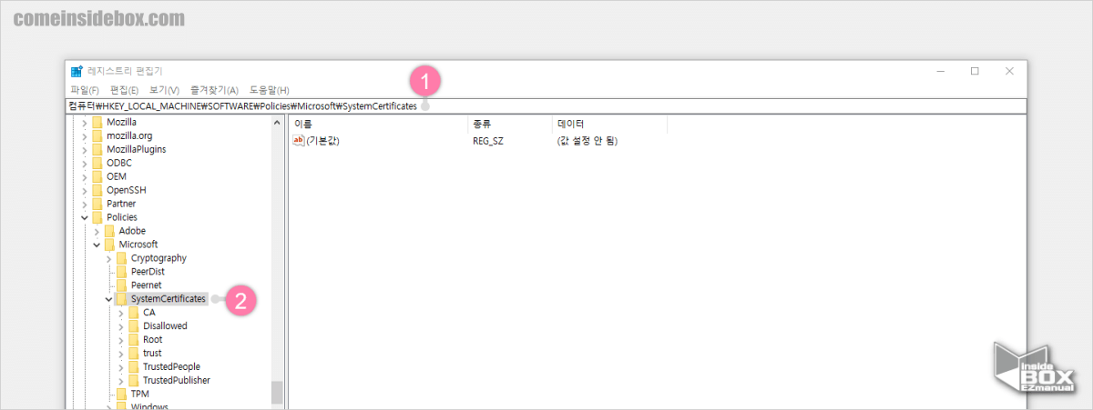Select the PeerDist folder icon
The width and height of the screenshot is (1093, 410).
tap(121, 272)
